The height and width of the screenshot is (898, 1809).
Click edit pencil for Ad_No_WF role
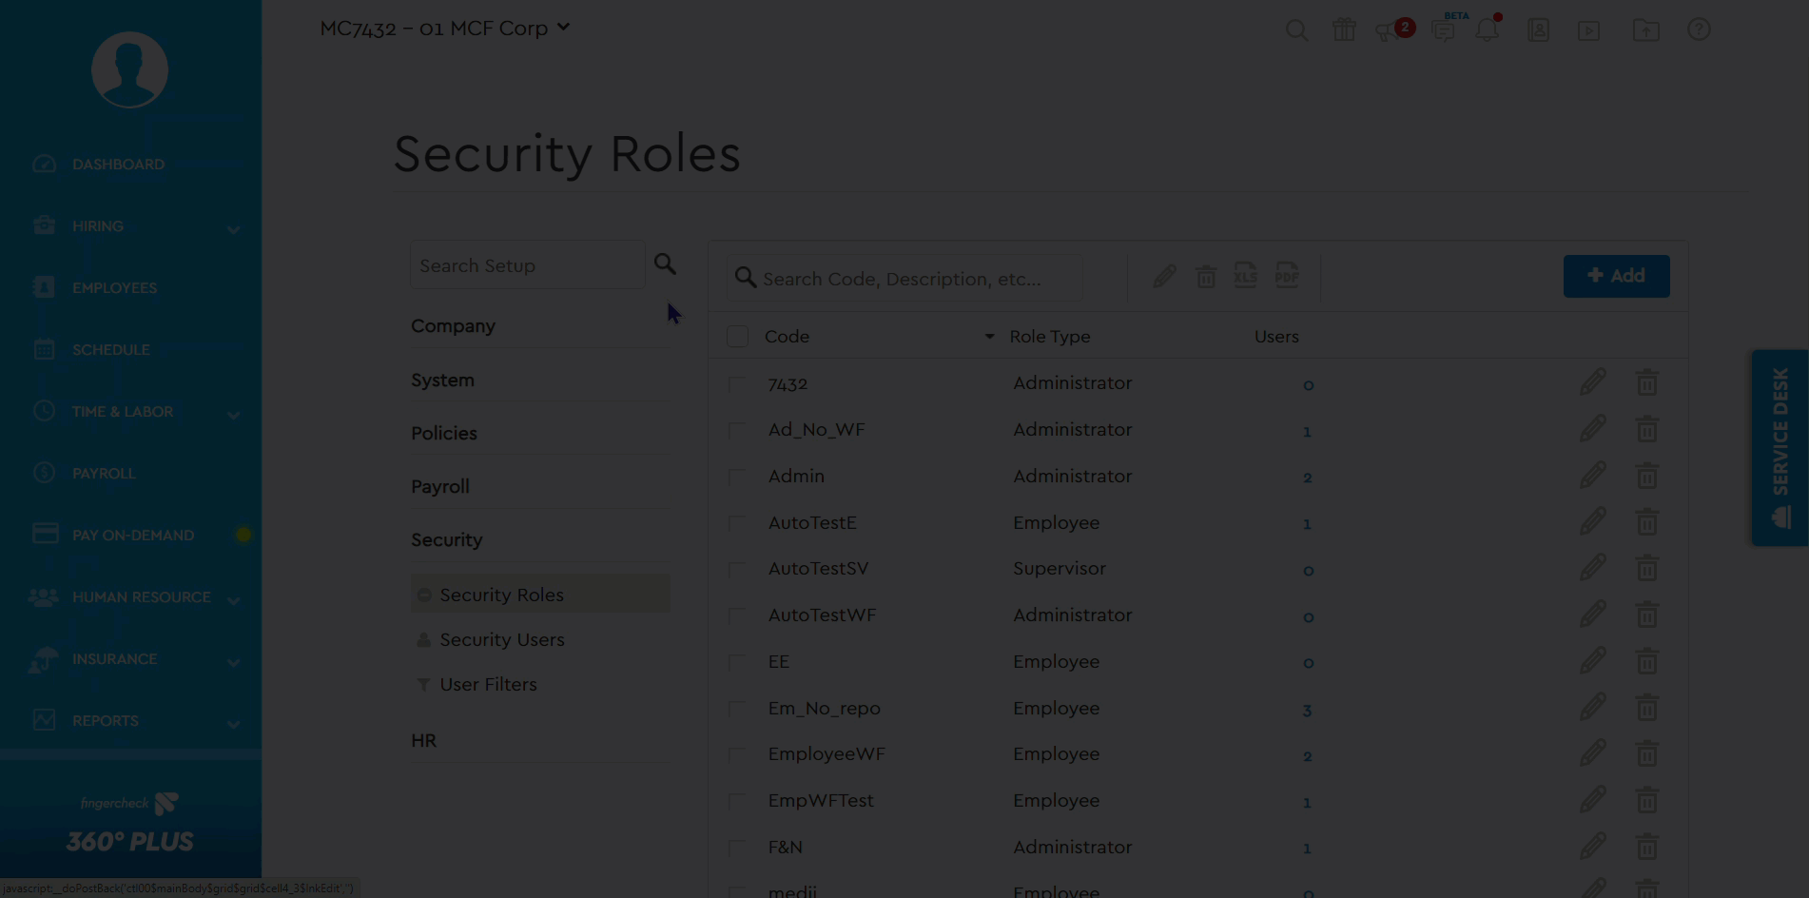click(1593, 430)
